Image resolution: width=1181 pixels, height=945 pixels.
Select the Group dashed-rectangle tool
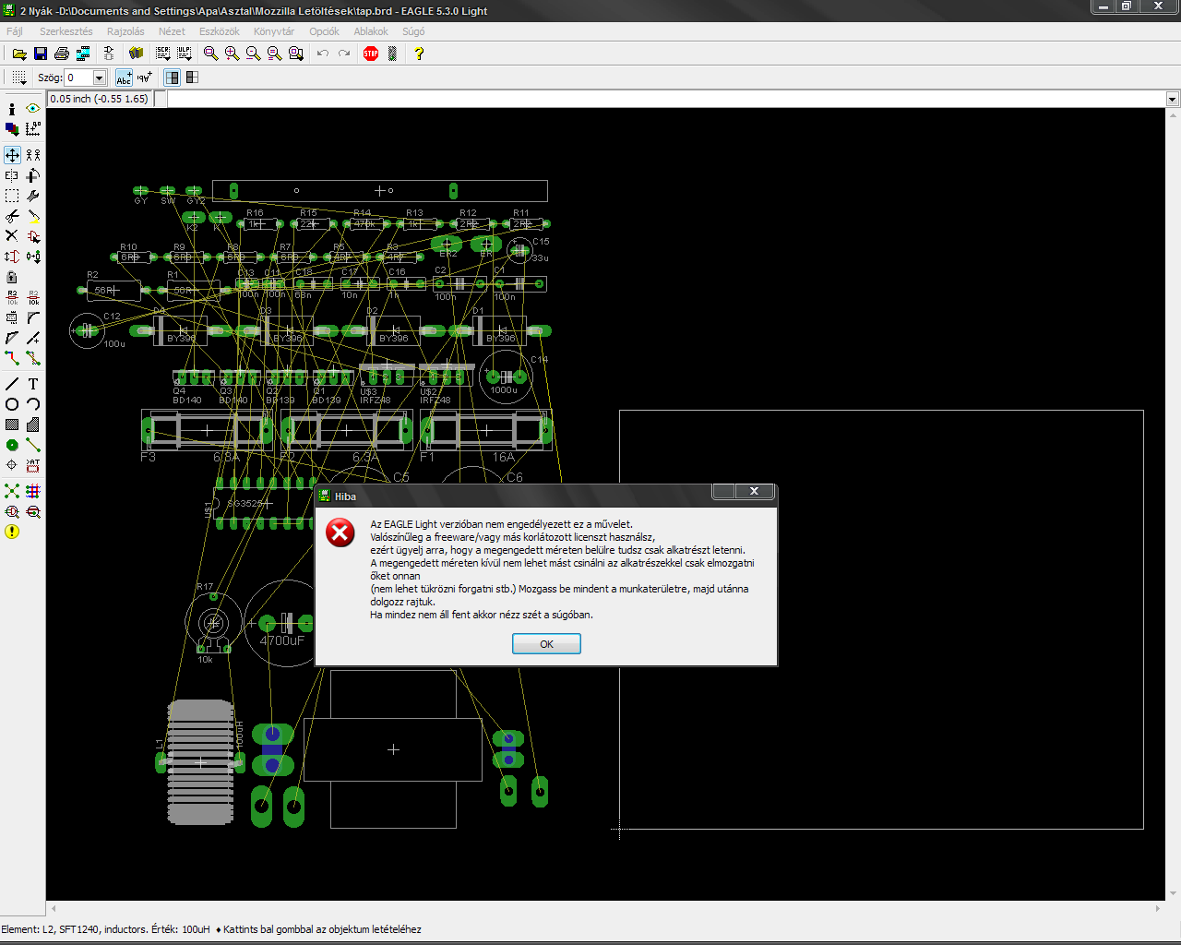[x=12, y=196]
